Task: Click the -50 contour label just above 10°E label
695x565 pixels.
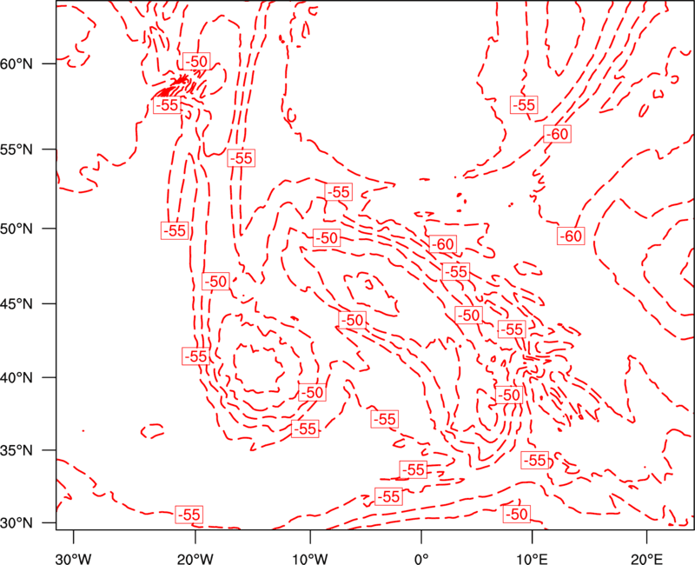Action: pyautogui.click(x=516, y=514)
